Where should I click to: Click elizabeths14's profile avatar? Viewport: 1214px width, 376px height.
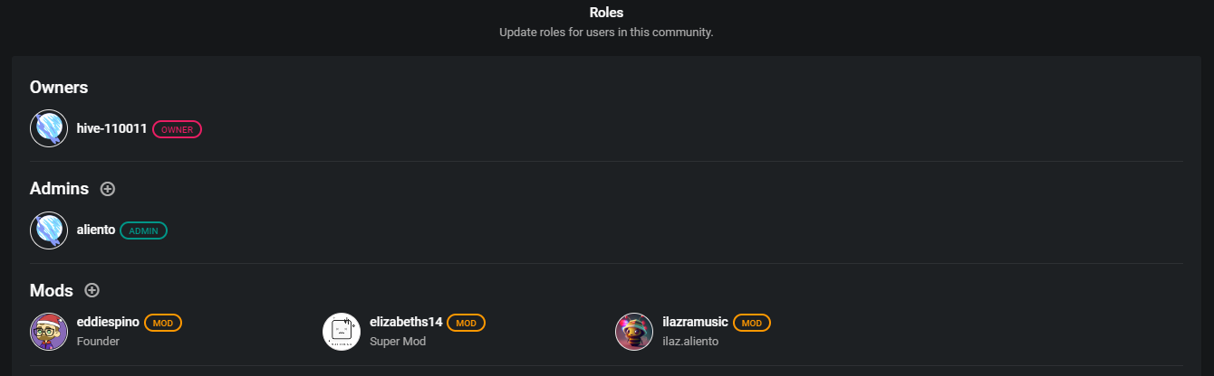coord(342,332)
